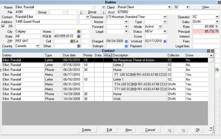
Task: Expand the Client dropdown arrow
Action: pos(169,7)
